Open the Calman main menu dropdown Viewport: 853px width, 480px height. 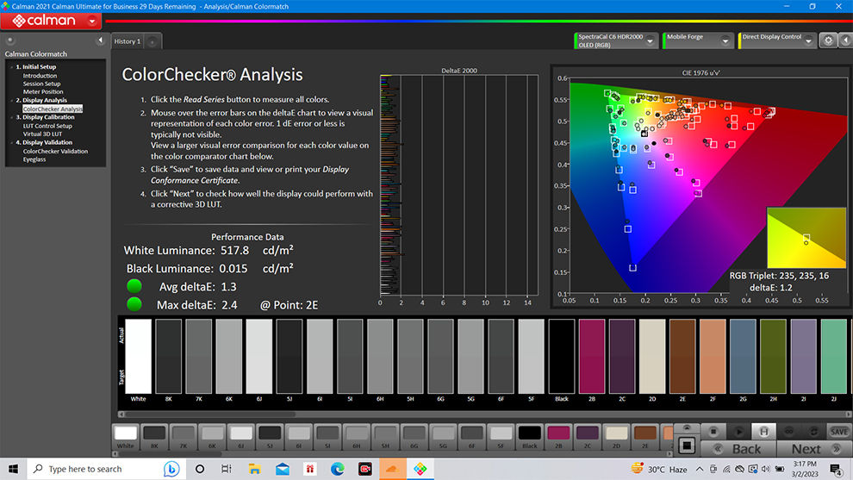pos(92,22)
